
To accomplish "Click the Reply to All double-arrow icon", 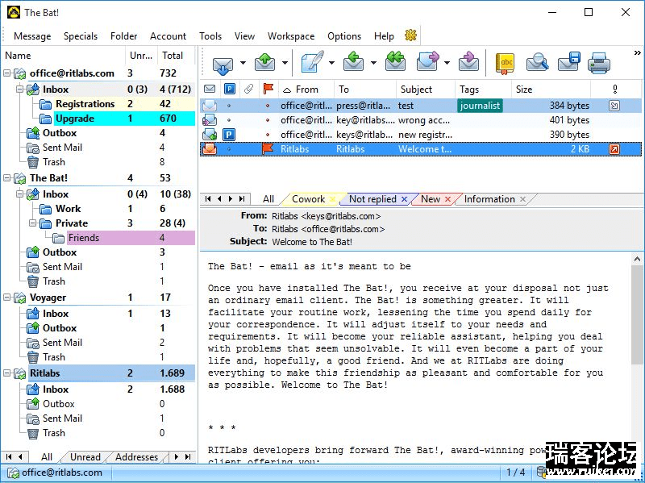I will [395, 63].
